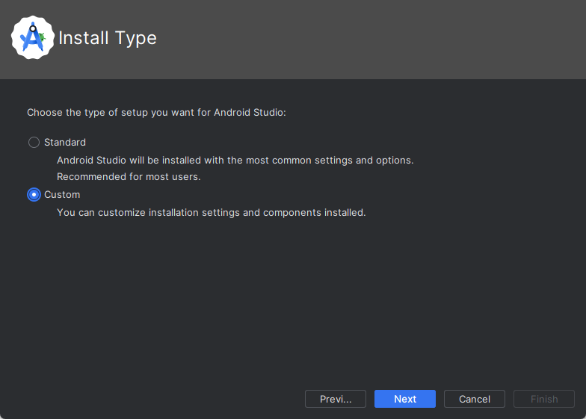Image resolution: width=586 pixels, height=419 pixels.
Task: Select the Standard install type radio button
Action: pyautogui.click(x=34, y=142)
